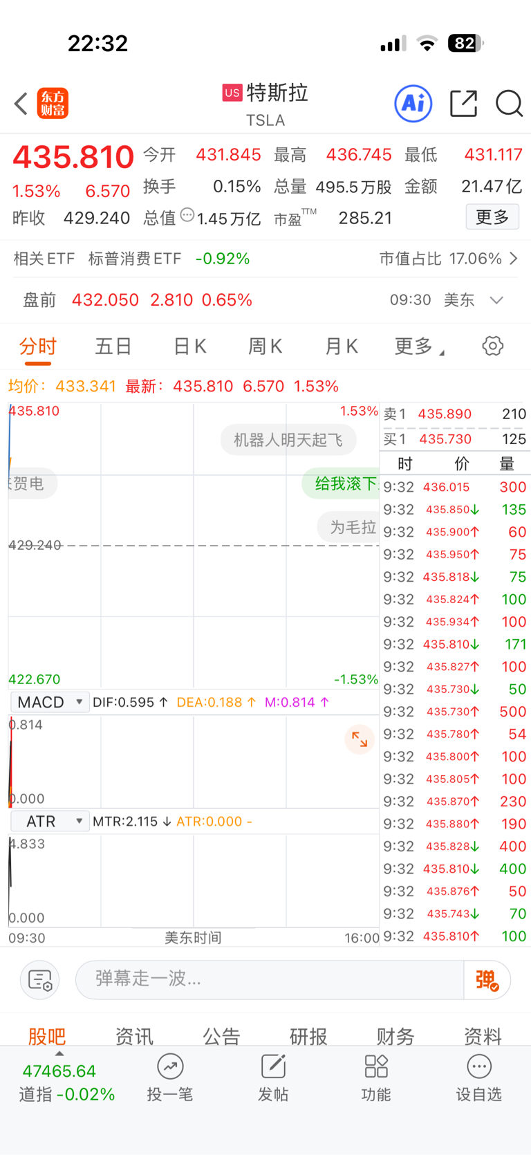The height and width of the screenshot is (1155, 531).
Task: Open the 股吧 tab
Action: (47, 1035)
